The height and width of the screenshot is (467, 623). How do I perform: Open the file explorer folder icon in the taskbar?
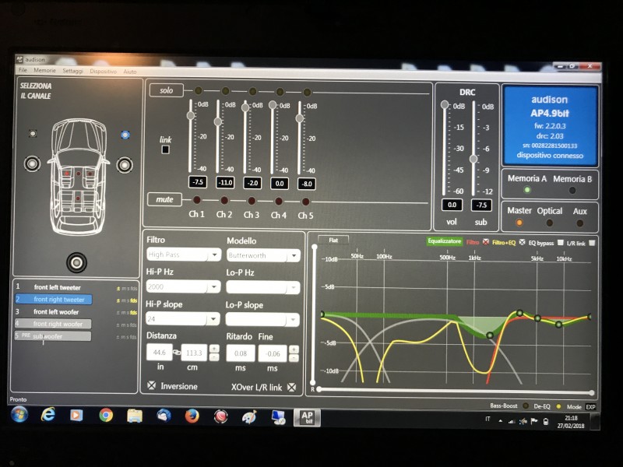(135, 416)
